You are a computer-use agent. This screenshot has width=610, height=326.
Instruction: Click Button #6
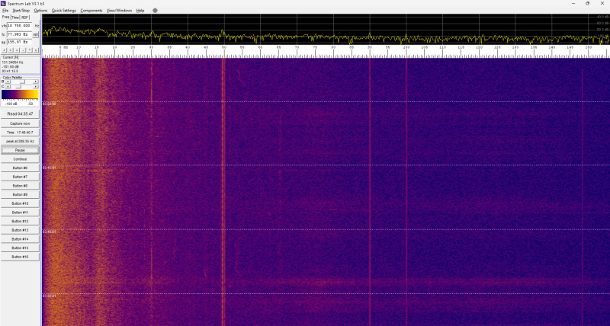tap(20, 168)
